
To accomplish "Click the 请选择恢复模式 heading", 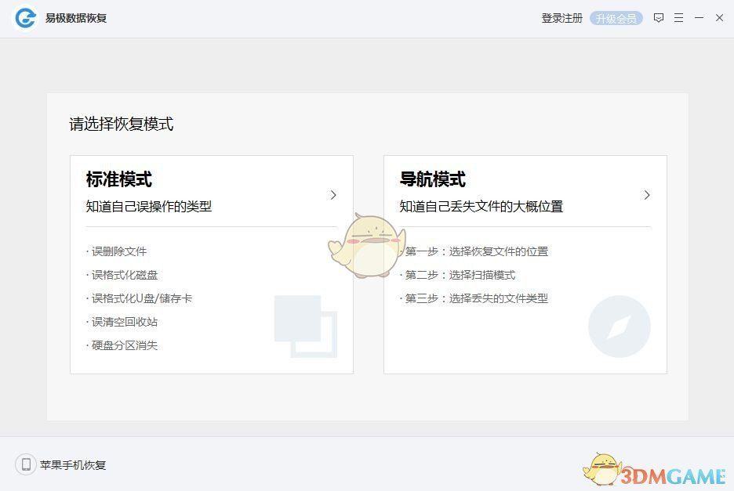I will (x=122, y=124).
